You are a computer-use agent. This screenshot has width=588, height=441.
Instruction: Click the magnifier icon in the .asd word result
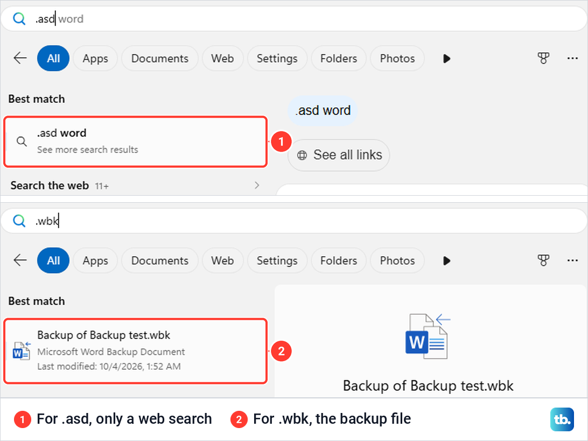[x=22, y=141]
